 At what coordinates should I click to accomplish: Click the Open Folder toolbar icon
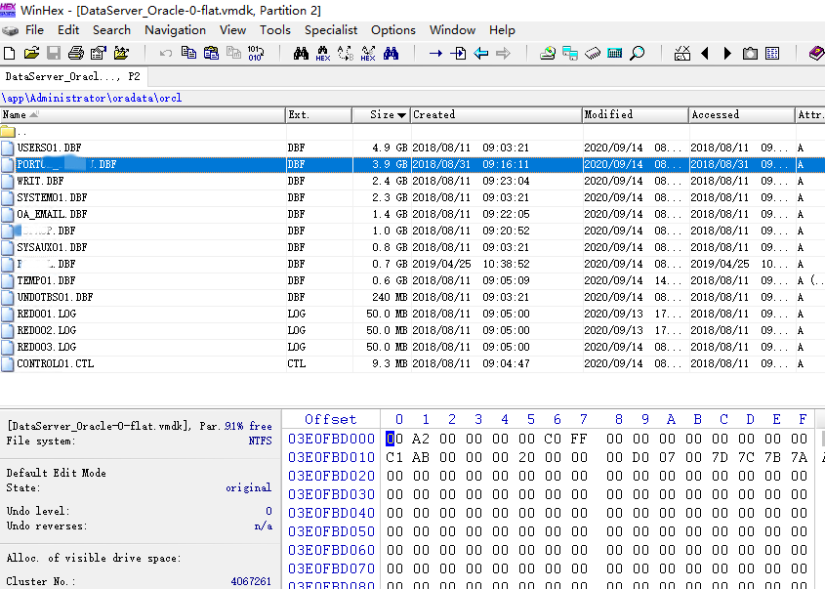pos(121,53)
